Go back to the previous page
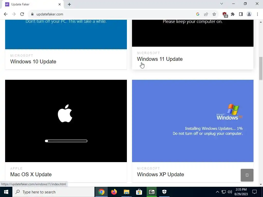Viewport: 263px width, 197px height. coord(6,14)
